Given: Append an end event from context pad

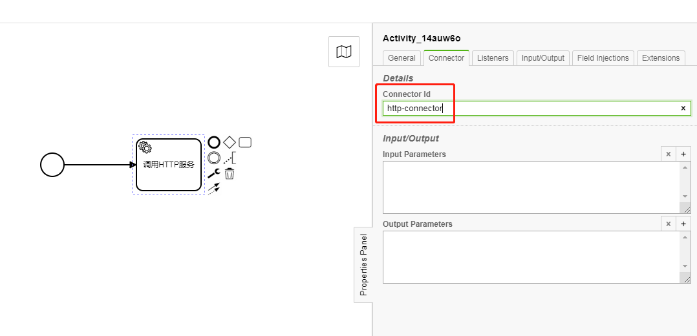Looking at the screenshot, I should click(214, 142).
